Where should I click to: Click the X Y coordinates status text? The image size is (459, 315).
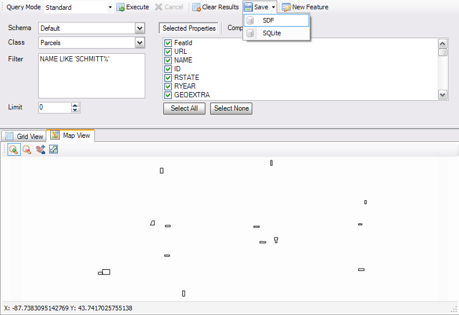click(68, 308)
